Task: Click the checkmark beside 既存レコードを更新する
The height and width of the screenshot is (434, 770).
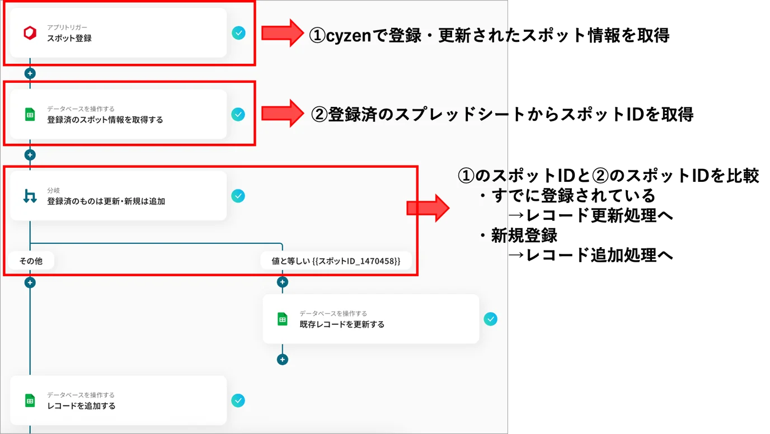Action: (x=491, y=319)
